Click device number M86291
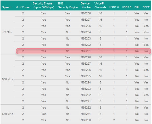The width and height of the screenshot is (152, 124). tap(86, 101)
